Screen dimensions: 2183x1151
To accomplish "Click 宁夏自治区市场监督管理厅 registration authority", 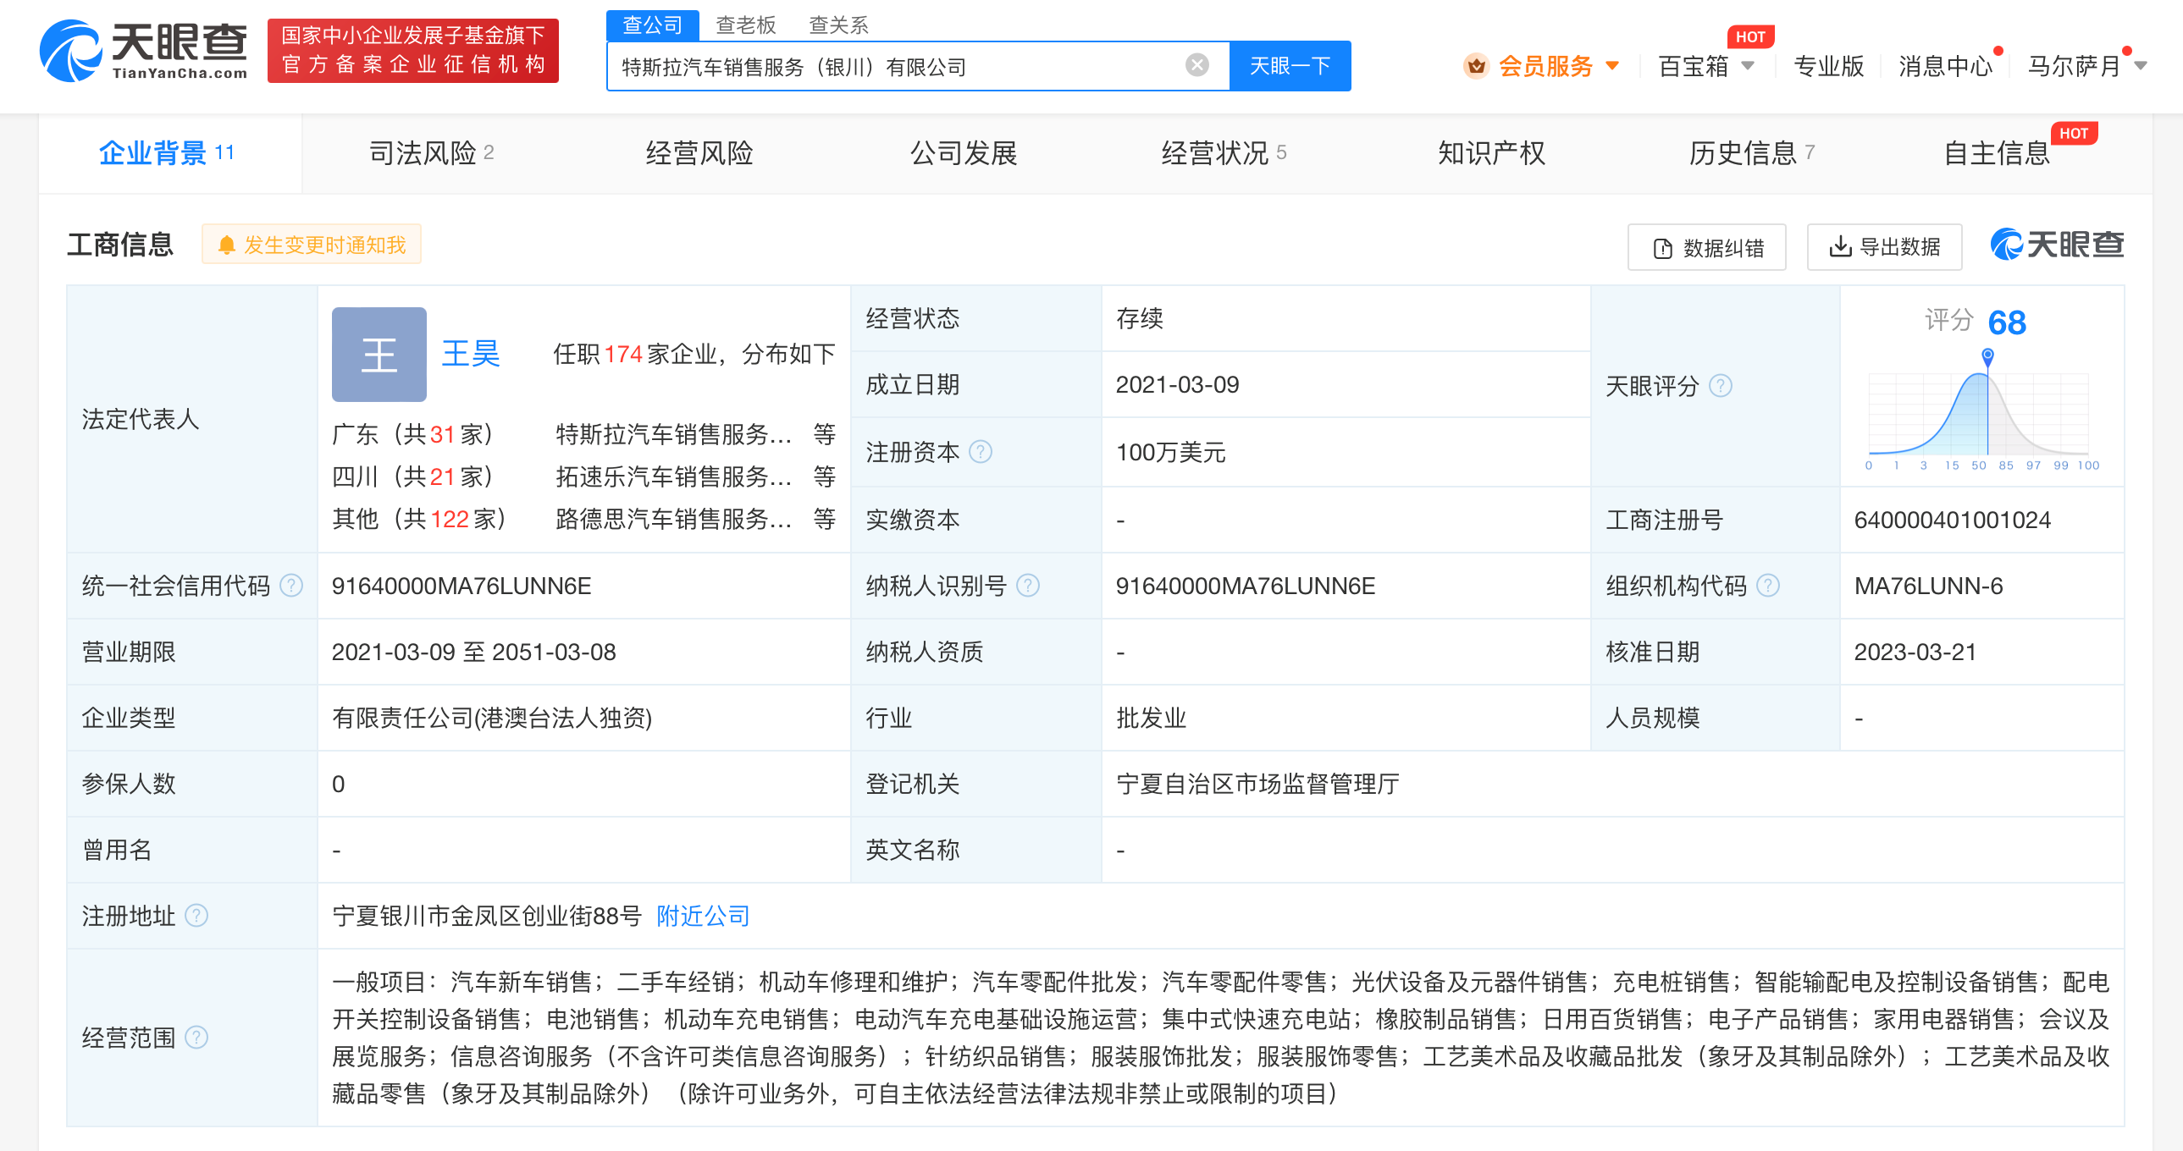I will 1257,785.
